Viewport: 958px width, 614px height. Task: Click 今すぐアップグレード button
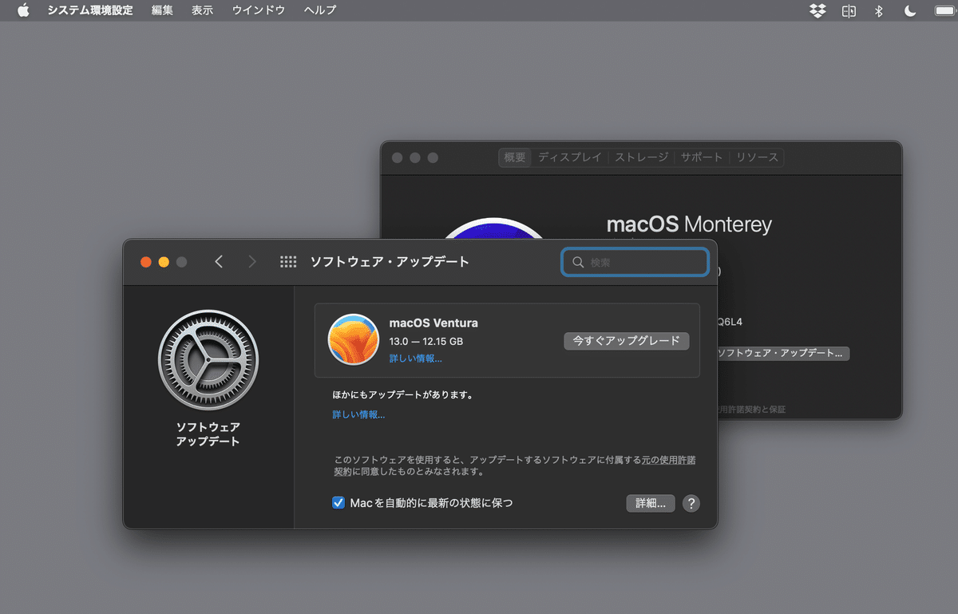pos(626,340)
